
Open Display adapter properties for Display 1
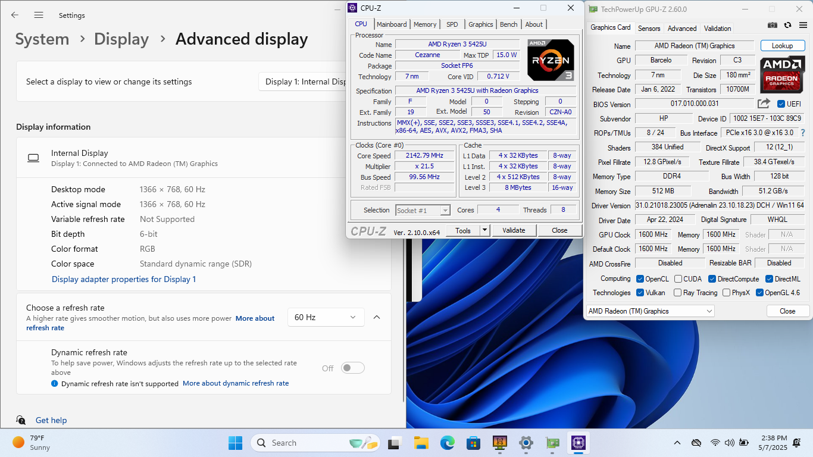click(124, 279)
